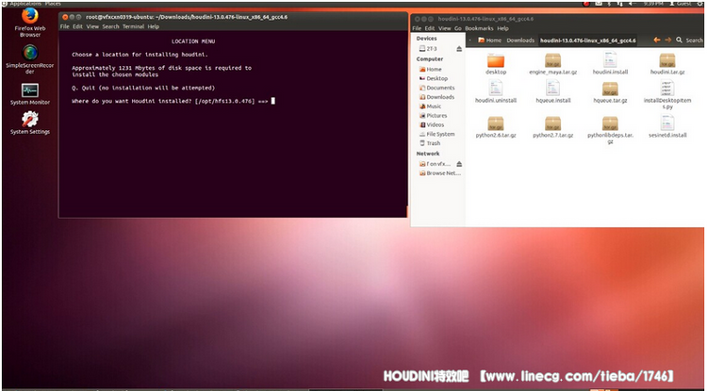Open the terminal View menu
The image size is (707, 391).
click(x=92, y=26)
